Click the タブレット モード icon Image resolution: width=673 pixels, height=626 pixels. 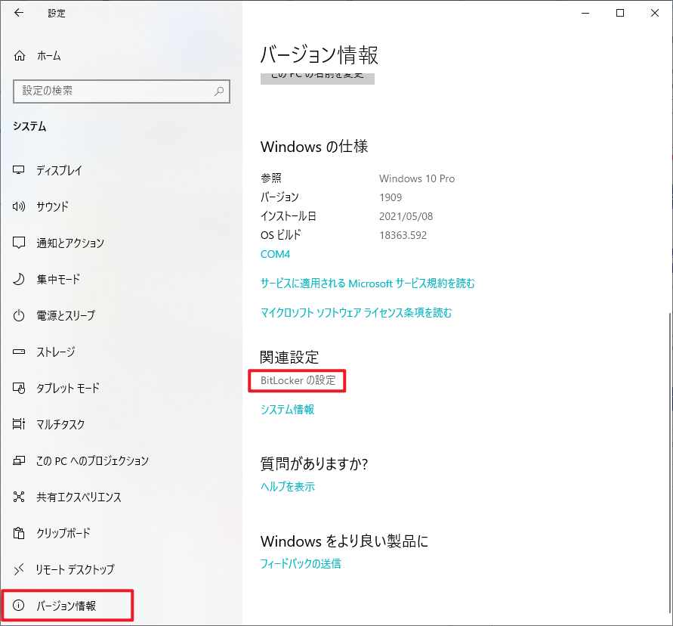[x=18, y=389]
